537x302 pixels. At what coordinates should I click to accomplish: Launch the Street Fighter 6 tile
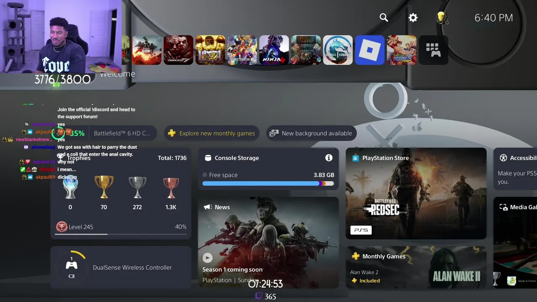tap(242, 50)
